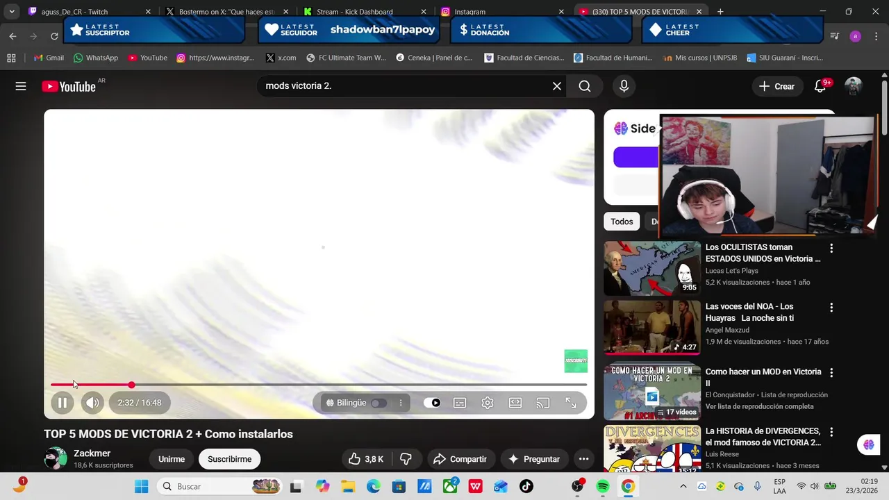The width and height of the screenshot is (889, 500).
Task: Open Los OCULTISTAS toman ESTADOS UNIDOS thumbnail
Action: tap(652, 268)
